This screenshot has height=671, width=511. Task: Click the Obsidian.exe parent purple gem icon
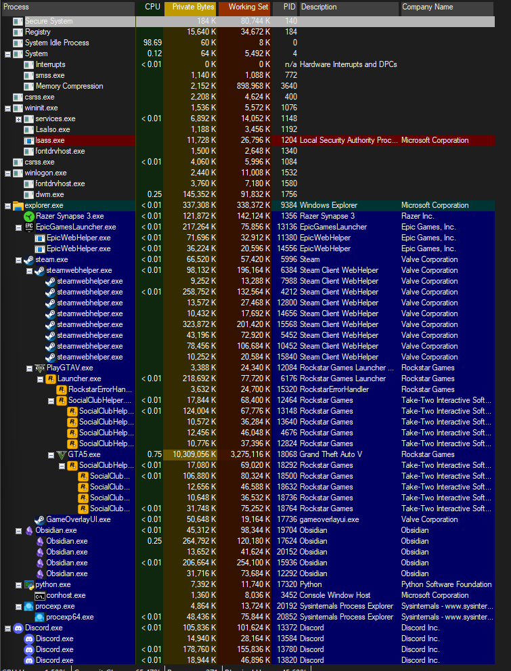29,531
